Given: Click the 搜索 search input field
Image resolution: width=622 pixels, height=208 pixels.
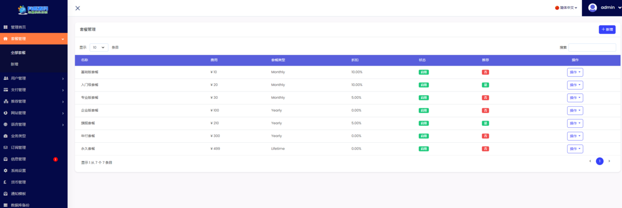Looking at the screenshot, I should pos(592,48).
